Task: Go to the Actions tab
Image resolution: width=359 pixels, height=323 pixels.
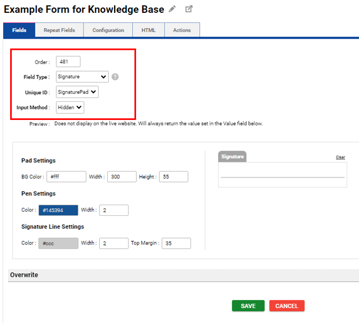Action: pyautogui.click(x=182, y=31)
